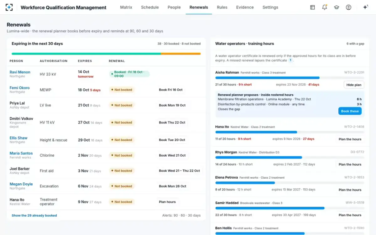Image resolution: width=376 pixels, height=235 pixels.
Task: Click Ben Hollis's name
Action: click(x=223, y=228)
